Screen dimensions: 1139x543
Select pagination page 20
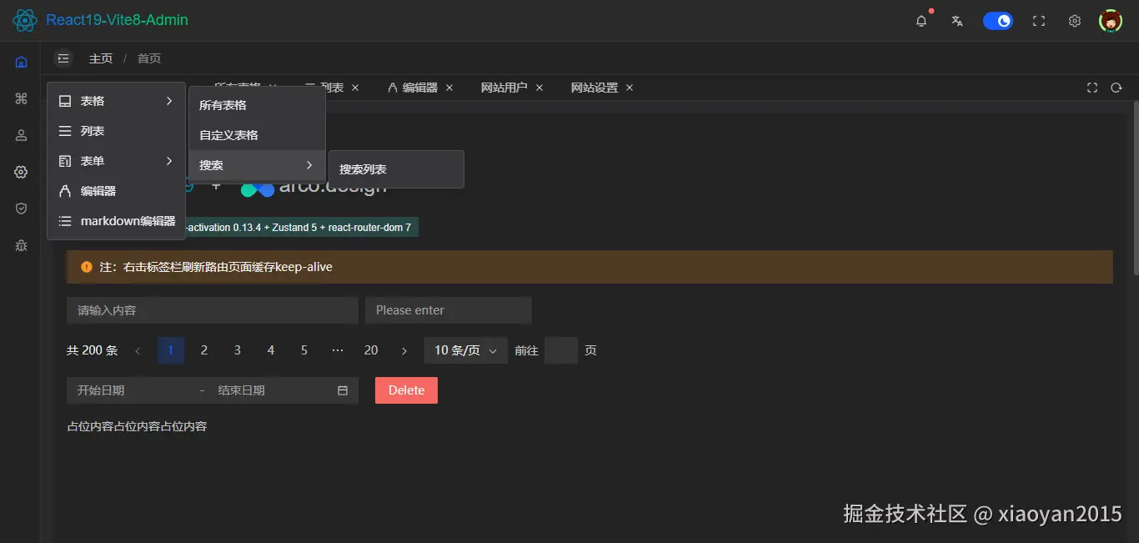(371, 350)
